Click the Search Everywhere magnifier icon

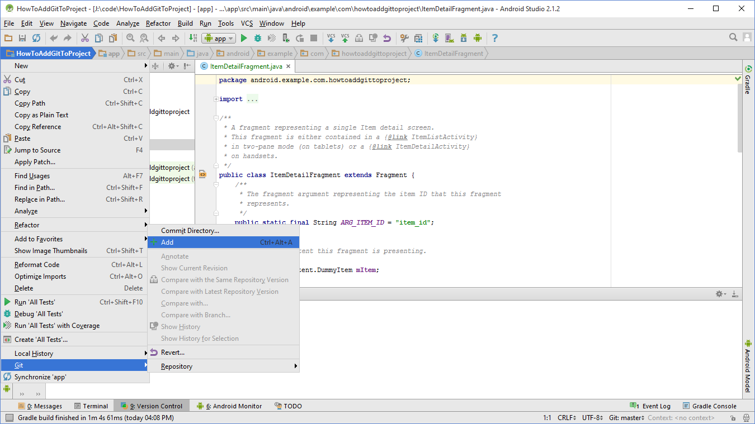(733, 37)
